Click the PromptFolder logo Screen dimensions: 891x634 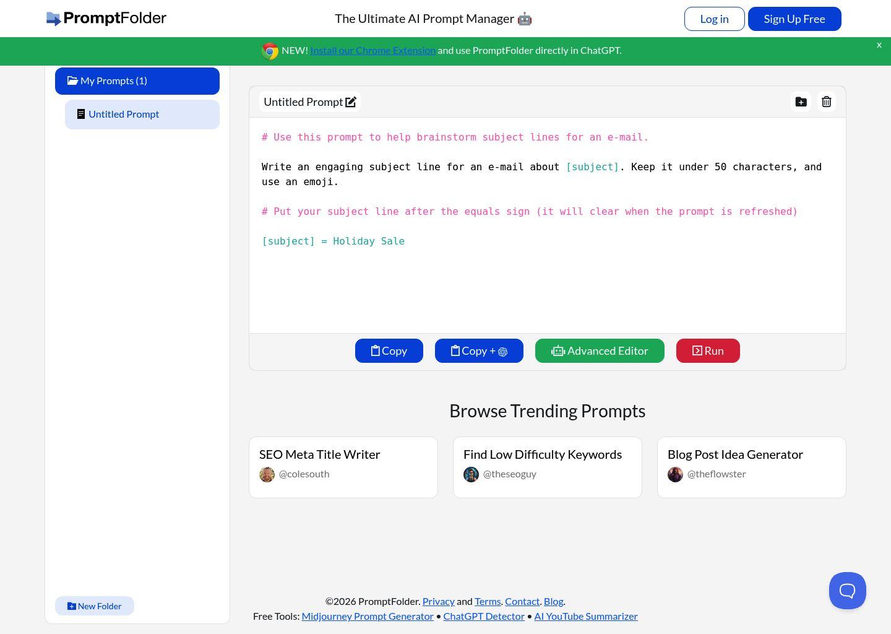click(x=106, y=19)
